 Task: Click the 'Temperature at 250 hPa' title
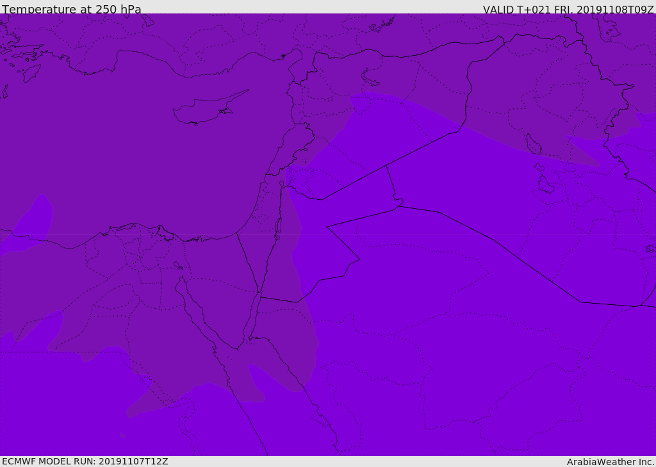pyautogui.click(x=72, y=9)
